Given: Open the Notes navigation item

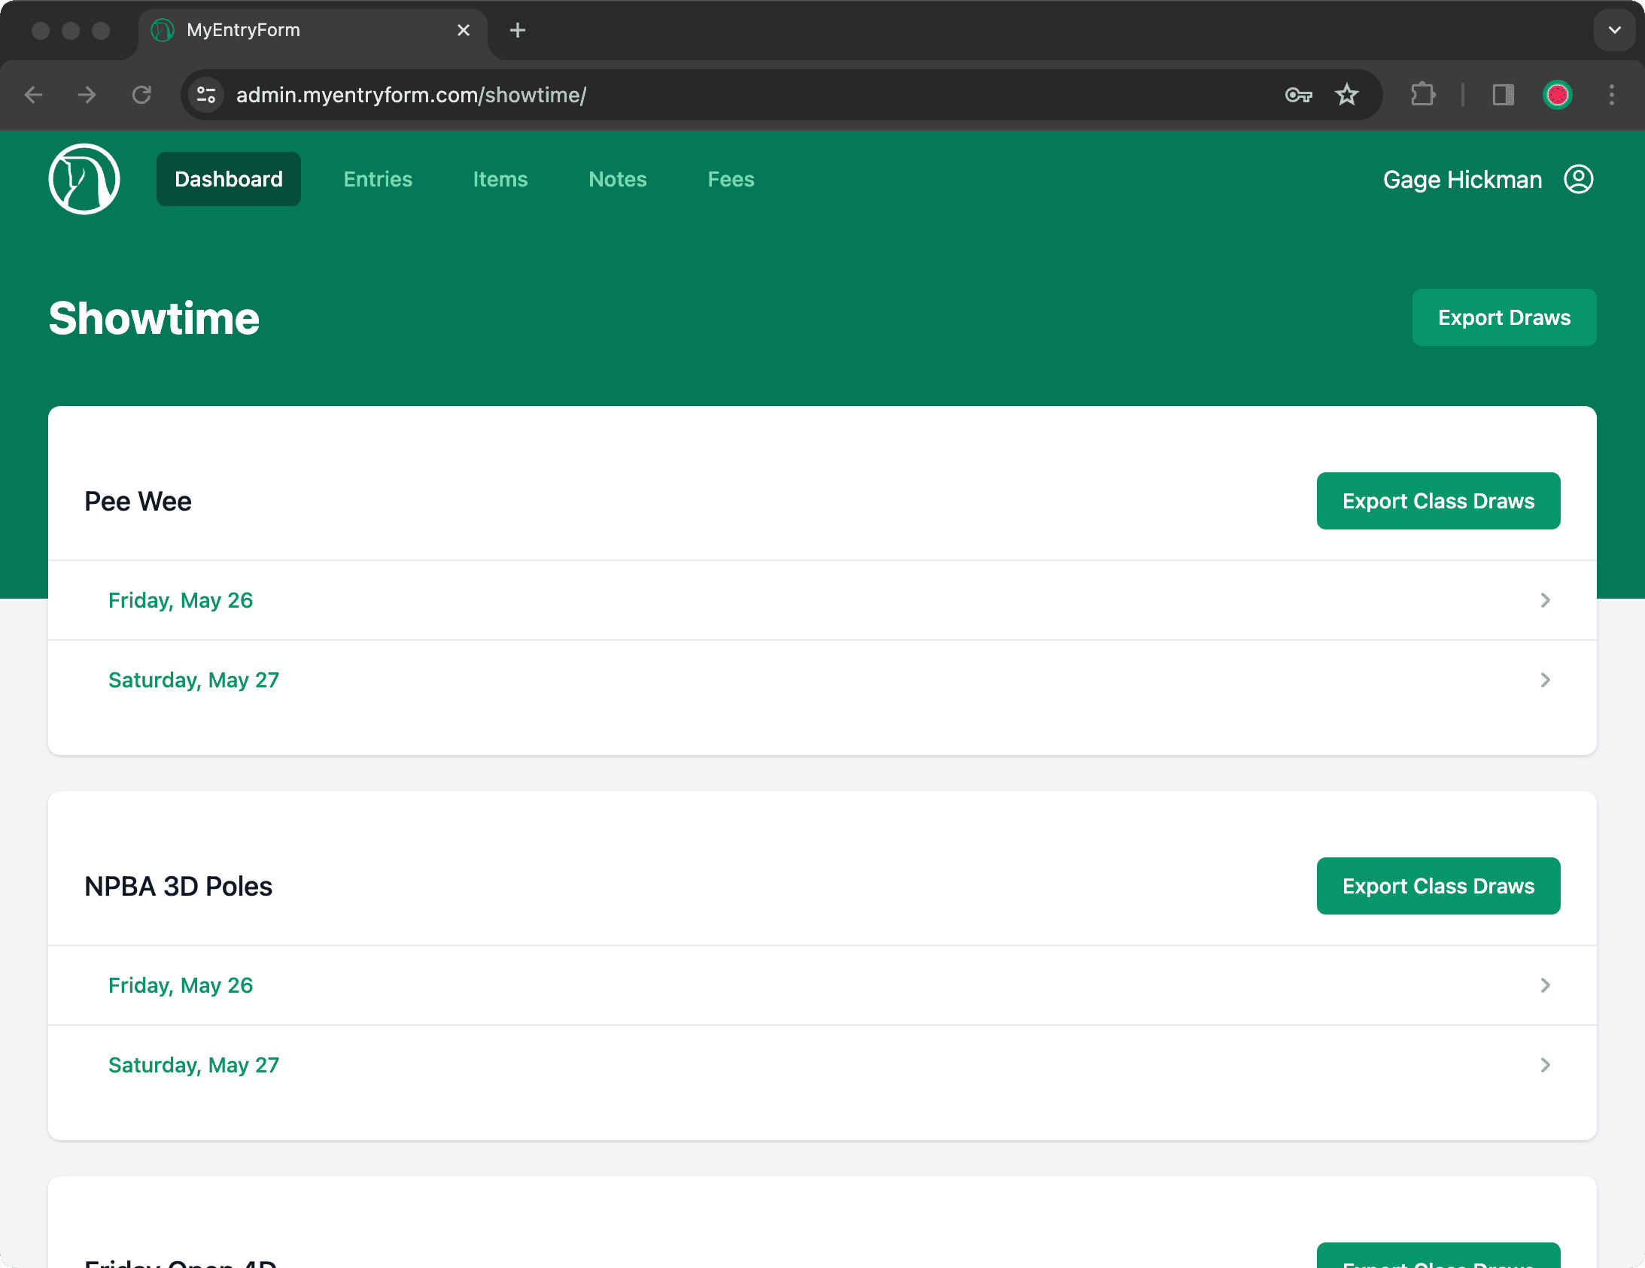Looking at the screenshot, I should tap(617, 179).
